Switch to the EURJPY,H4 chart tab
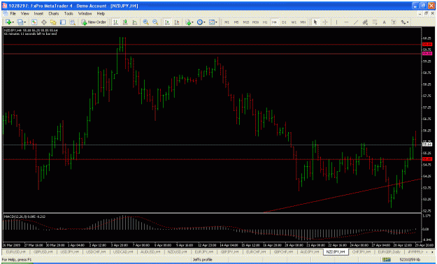 click(204, 251)
